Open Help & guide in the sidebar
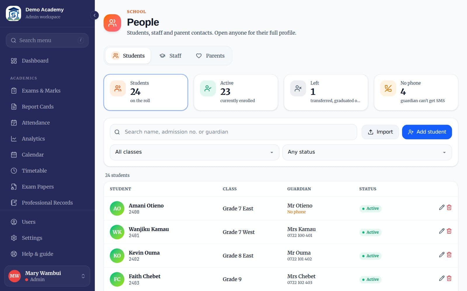The width and height of the screenshot is (467, 291). [47, 254]
